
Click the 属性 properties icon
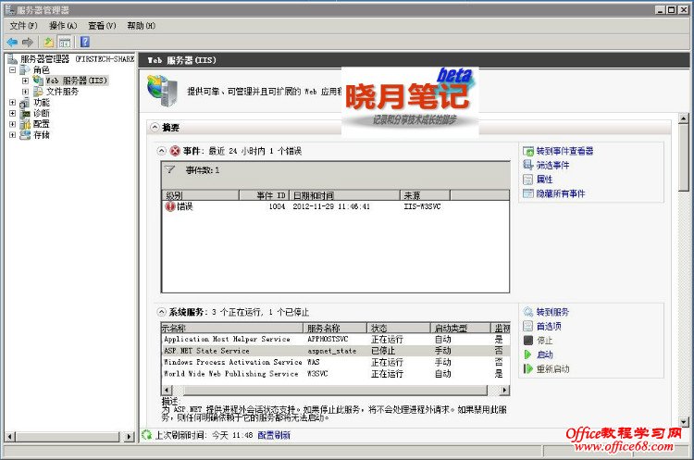pyautogui.click(x=528, y=180)
